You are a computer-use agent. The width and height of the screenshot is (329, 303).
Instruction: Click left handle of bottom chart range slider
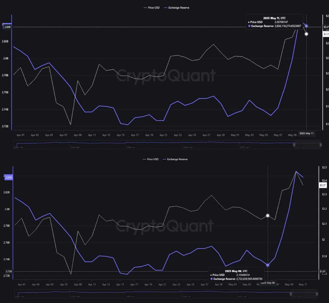(291, 294)
